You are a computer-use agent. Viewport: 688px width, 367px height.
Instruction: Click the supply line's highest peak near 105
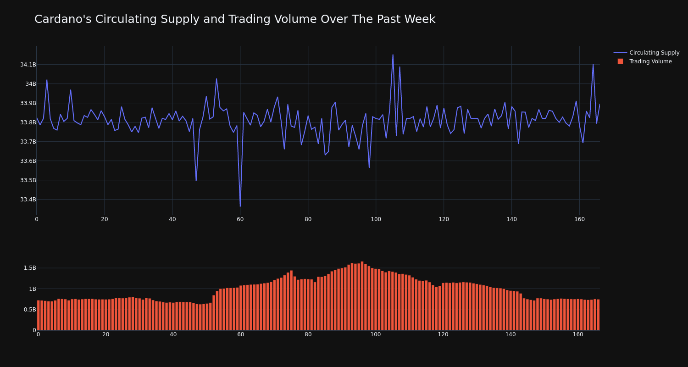click(x=393, y=55)
